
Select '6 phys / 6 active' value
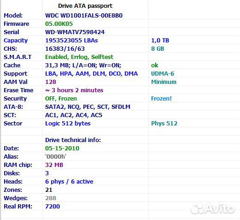click(x=69, y=182)
